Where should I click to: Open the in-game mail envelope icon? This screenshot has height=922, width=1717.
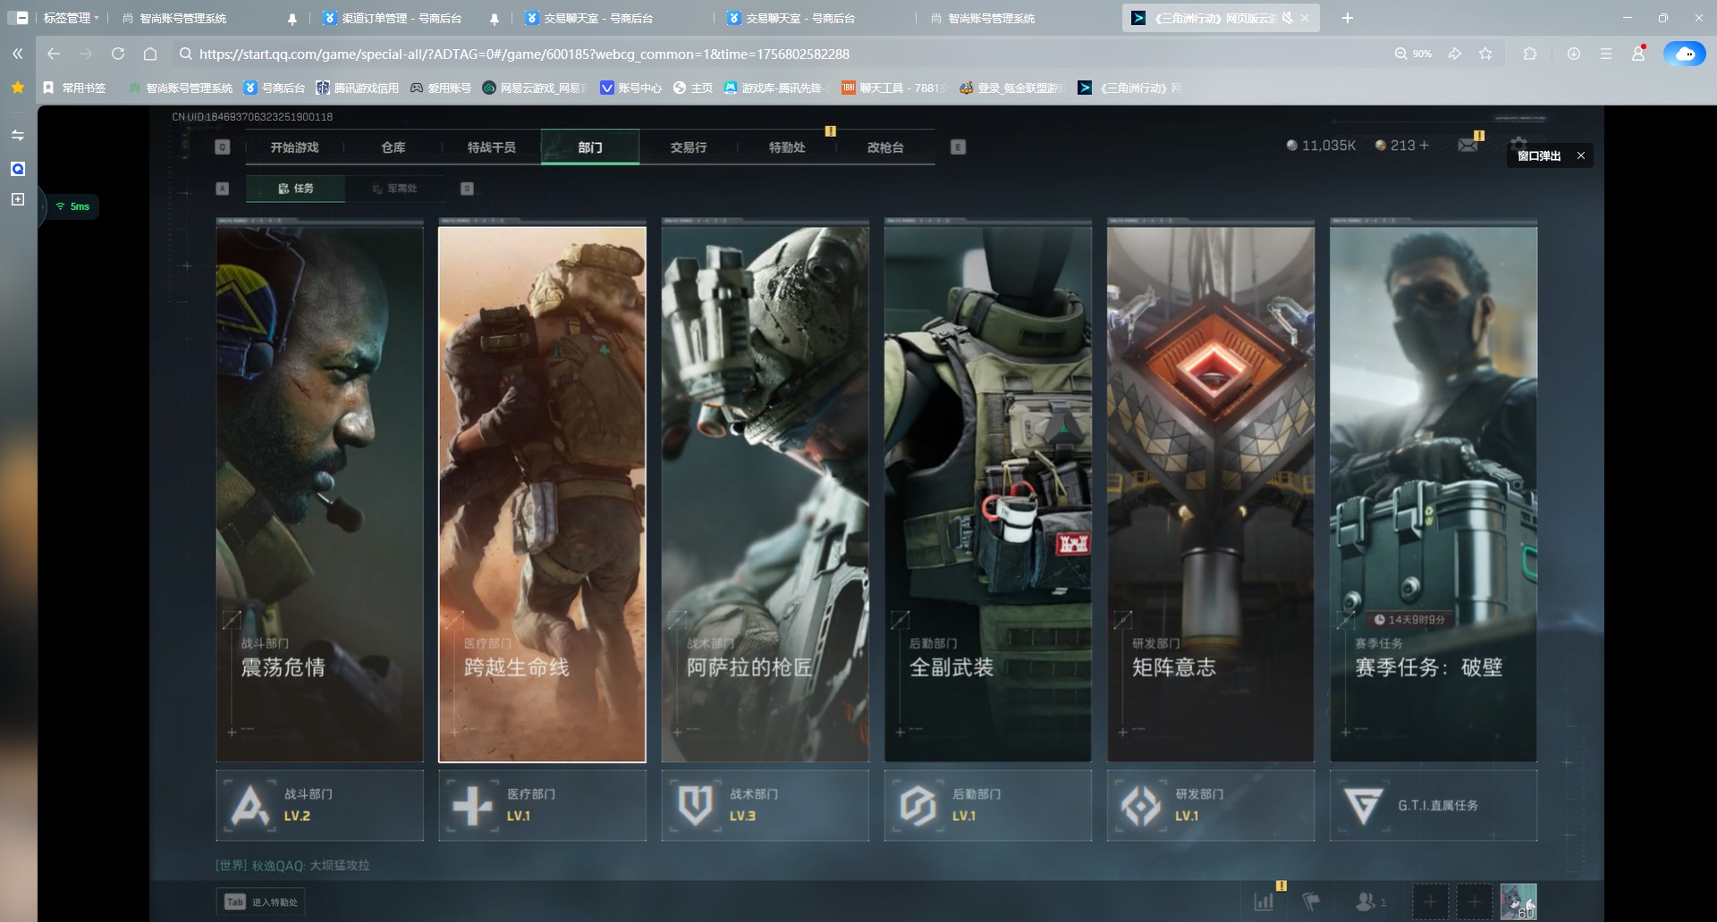pyautogui.click(x=1467, y=145)
